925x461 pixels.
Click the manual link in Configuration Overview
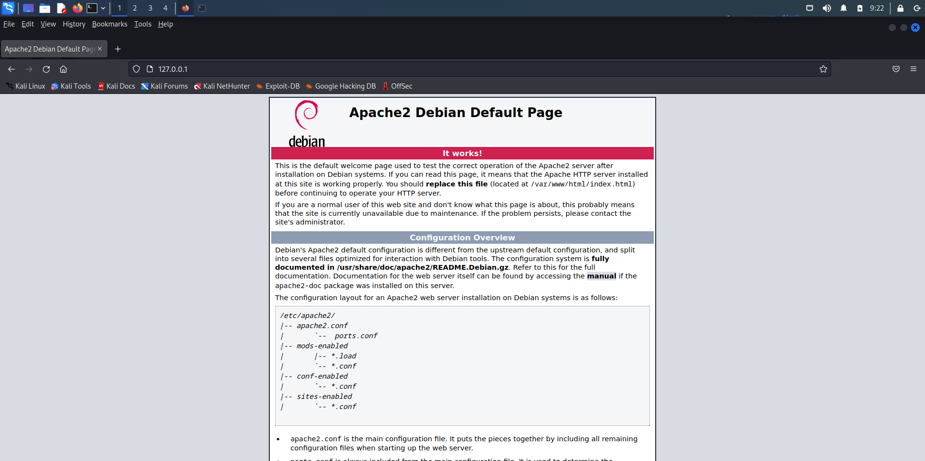[x=601, y=276]
